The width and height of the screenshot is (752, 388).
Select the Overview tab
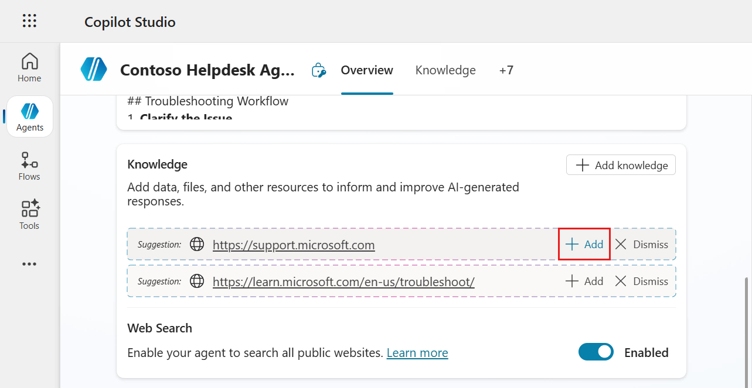[x=366, y=70]
